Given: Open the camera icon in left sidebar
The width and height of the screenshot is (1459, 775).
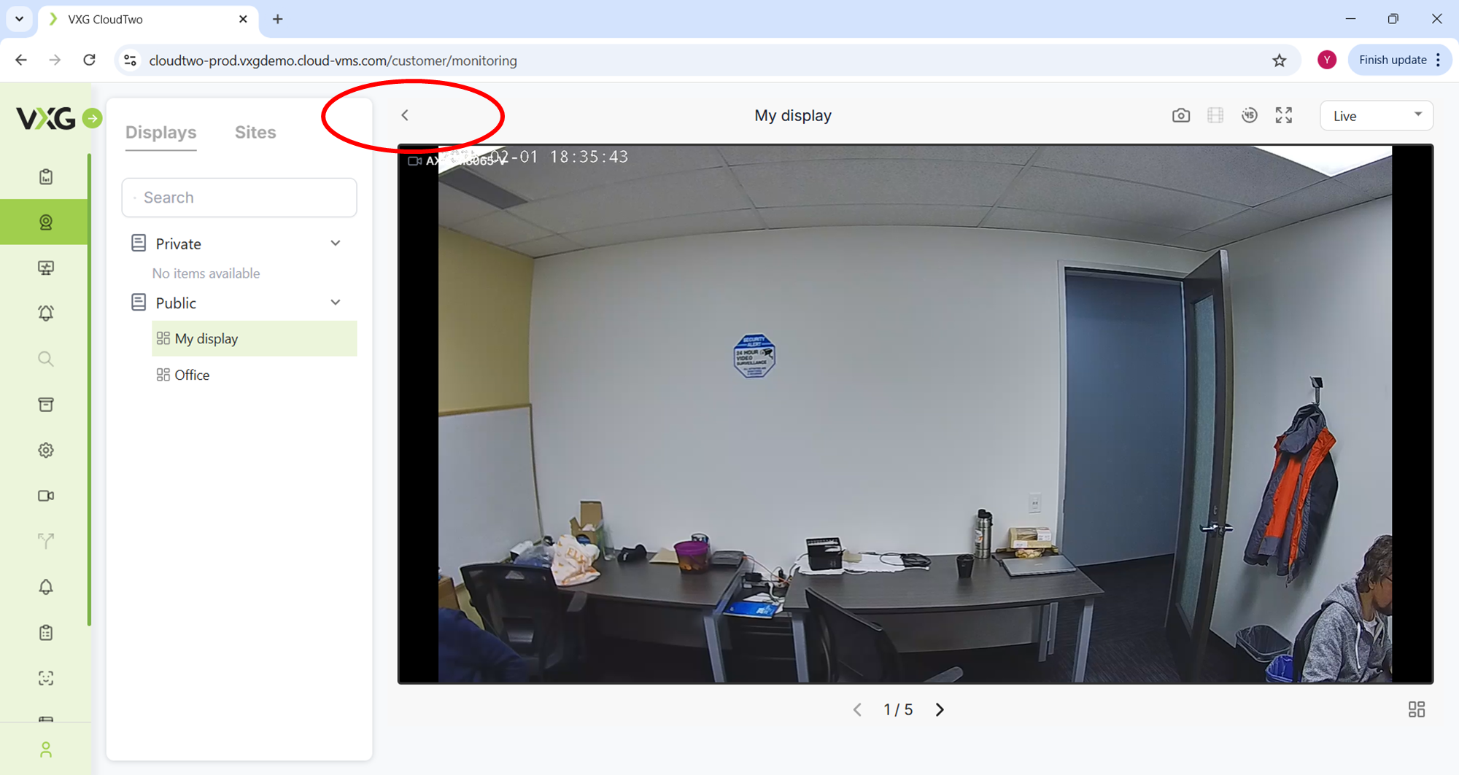Looking at the screenshot, I should 46,496.
